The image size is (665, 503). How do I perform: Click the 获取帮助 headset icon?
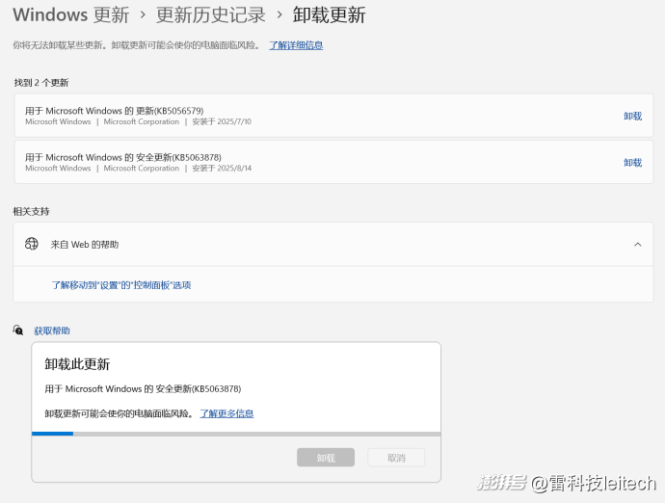18,331
